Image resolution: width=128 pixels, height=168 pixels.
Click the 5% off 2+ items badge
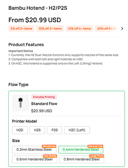click(22, 29)
